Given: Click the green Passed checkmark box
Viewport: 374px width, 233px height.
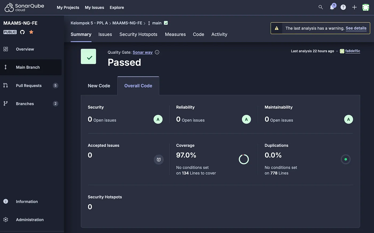Looking at the screenshot, I should tap(88, 56).
